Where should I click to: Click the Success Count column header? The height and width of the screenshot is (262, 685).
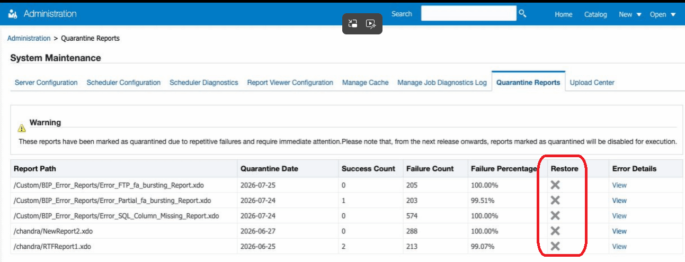pyautogui.click(x=368, y=169)
